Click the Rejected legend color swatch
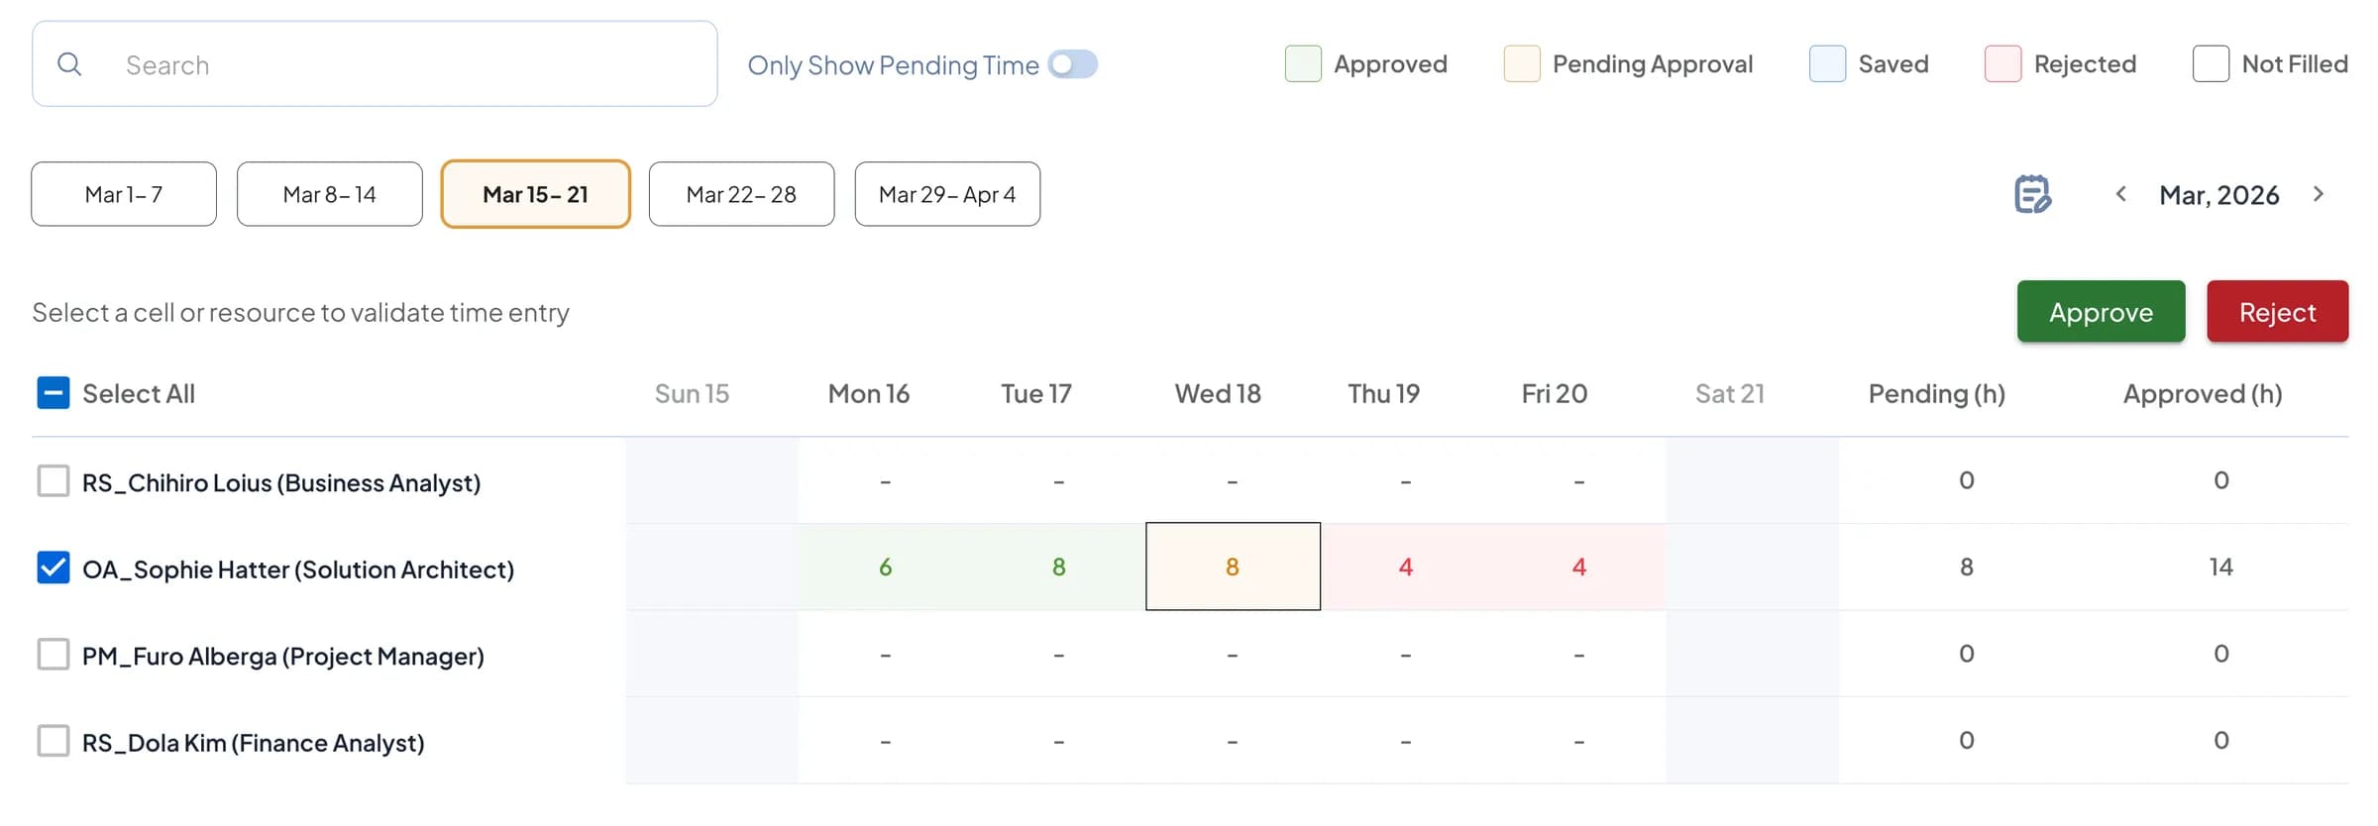 [2002, 63]
